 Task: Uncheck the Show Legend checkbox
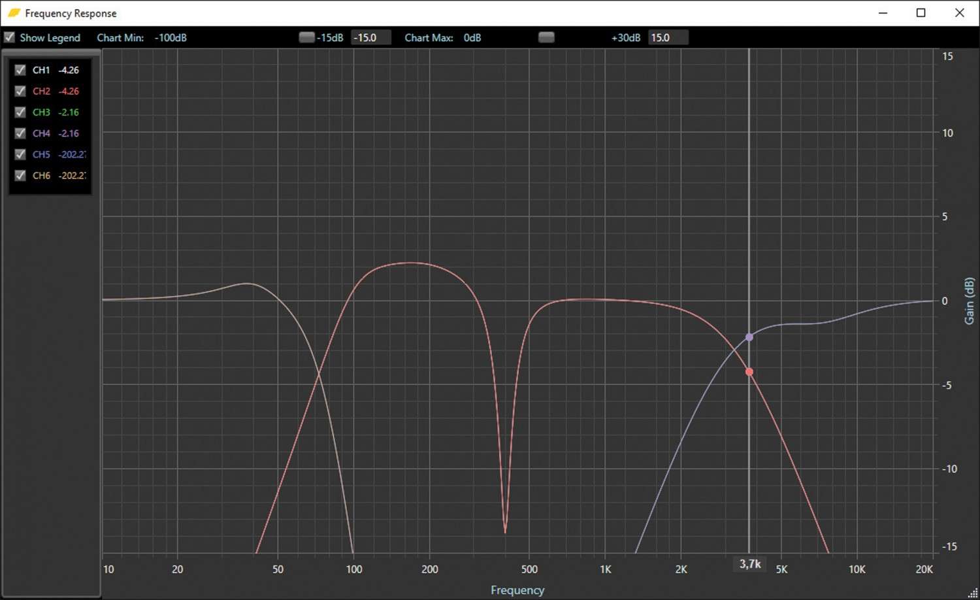(9, 37)
